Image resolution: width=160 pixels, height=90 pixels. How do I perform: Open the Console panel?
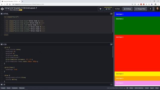(3, 88)
